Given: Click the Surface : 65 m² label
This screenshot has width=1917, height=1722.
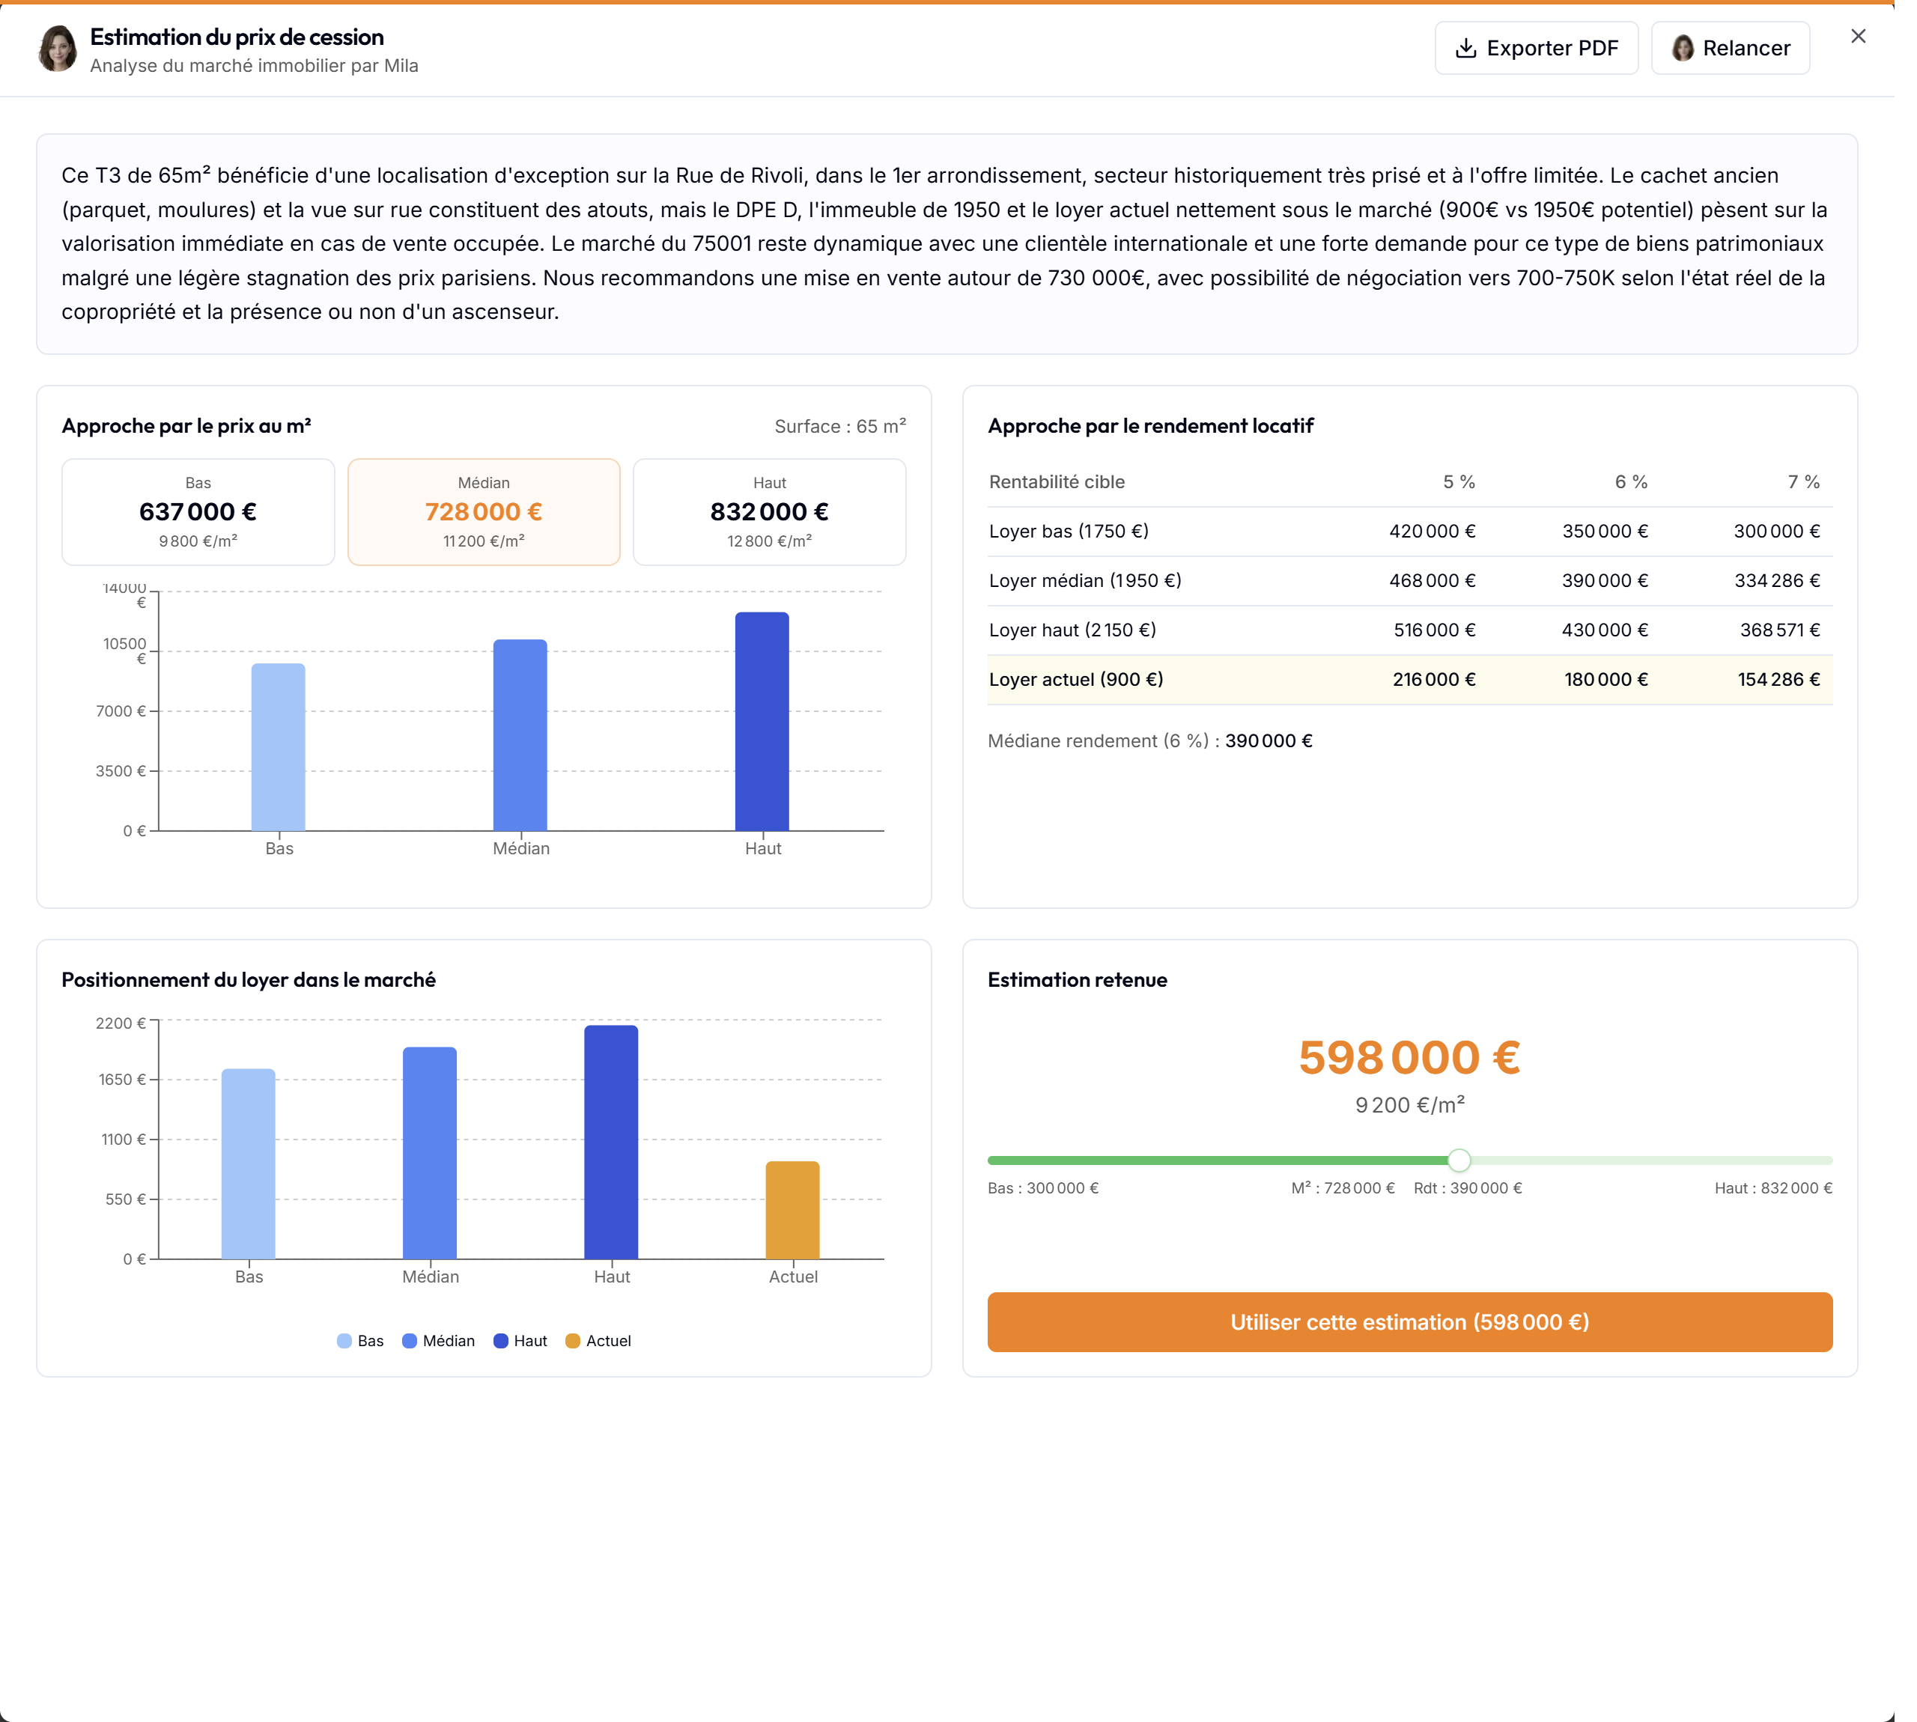Looking at the screenshot, I should pyautogui.click(x=839, y=426).
